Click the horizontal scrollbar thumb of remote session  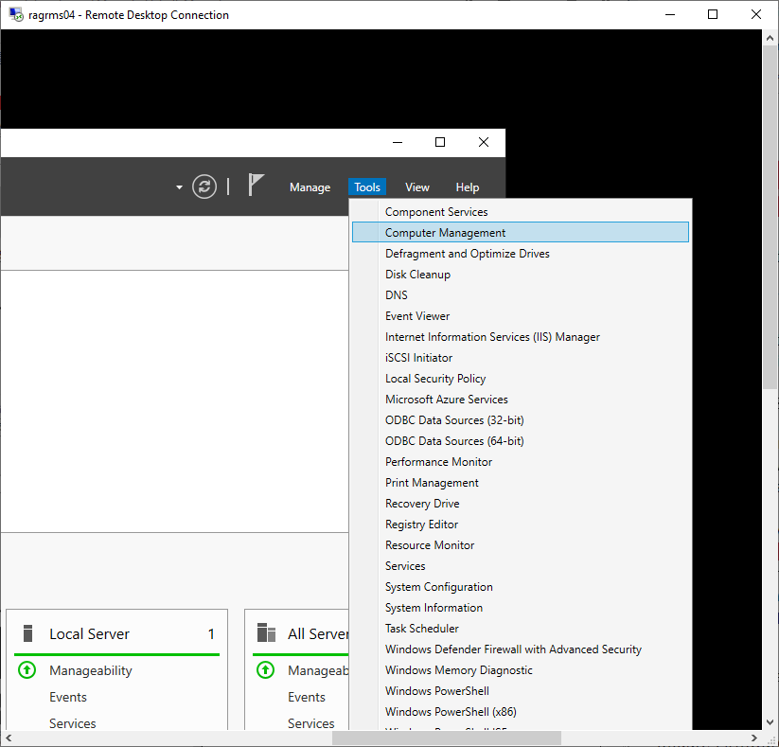point(447,738)
